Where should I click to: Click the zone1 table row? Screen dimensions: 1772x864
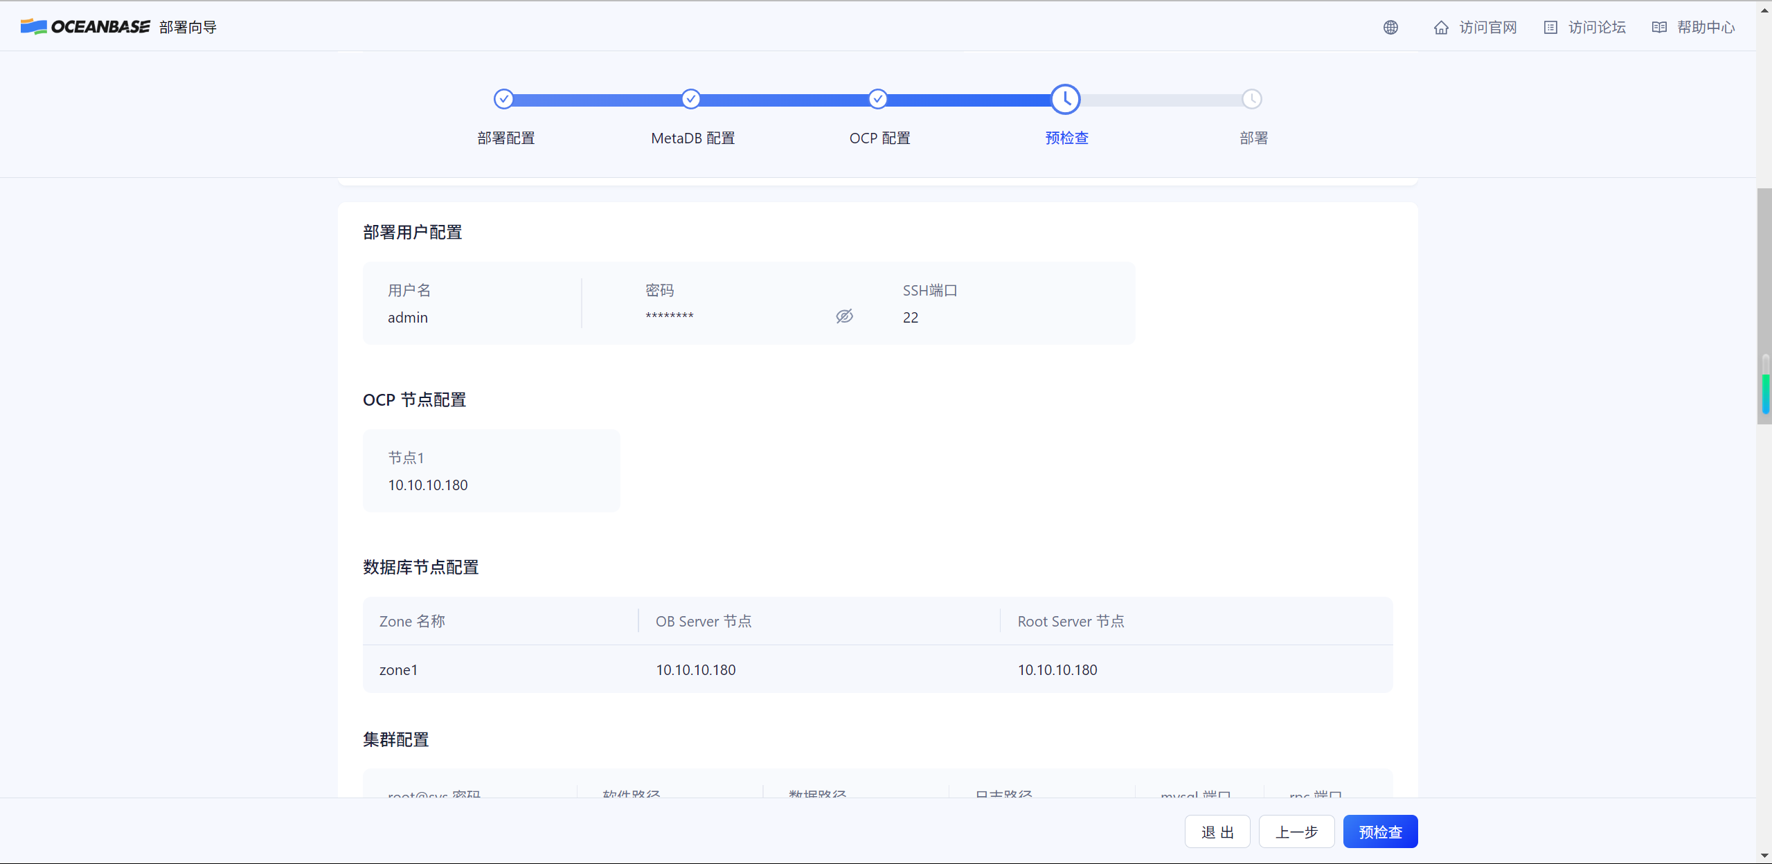[x=877, y=669]
